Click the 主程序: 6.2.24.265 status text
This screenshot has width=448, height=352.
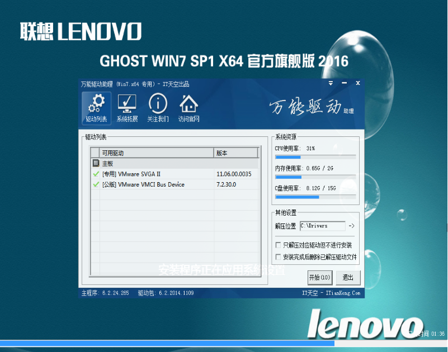(x=105, y=293)
